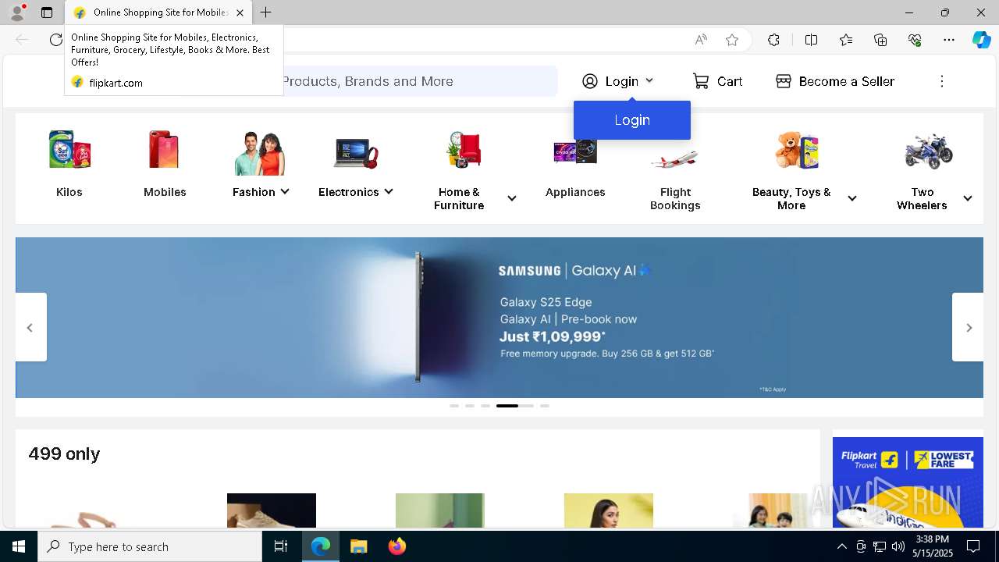Open the Extensions puzzle icon
999x562 pixels.
(773, 40)
